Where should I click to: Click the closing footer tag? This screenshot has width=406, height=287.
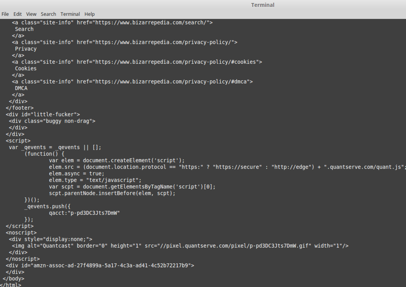click(x=19, y=108)
